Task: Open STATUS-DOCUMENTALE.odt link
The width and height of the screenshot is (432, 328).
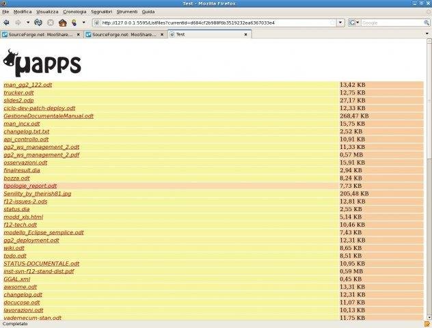Action: coord(41,263)
